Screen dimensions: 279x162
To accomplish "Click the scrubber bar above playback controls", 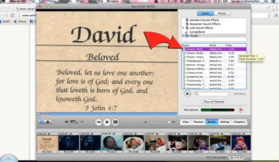I will [107, 114].
